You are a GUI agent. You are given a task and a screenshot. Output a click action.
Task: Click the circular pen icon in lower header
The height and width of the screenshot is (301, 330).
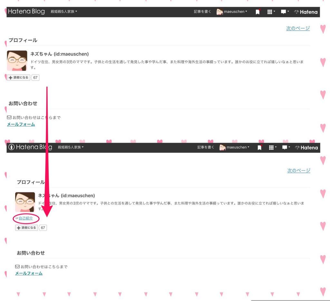[11, 147]
